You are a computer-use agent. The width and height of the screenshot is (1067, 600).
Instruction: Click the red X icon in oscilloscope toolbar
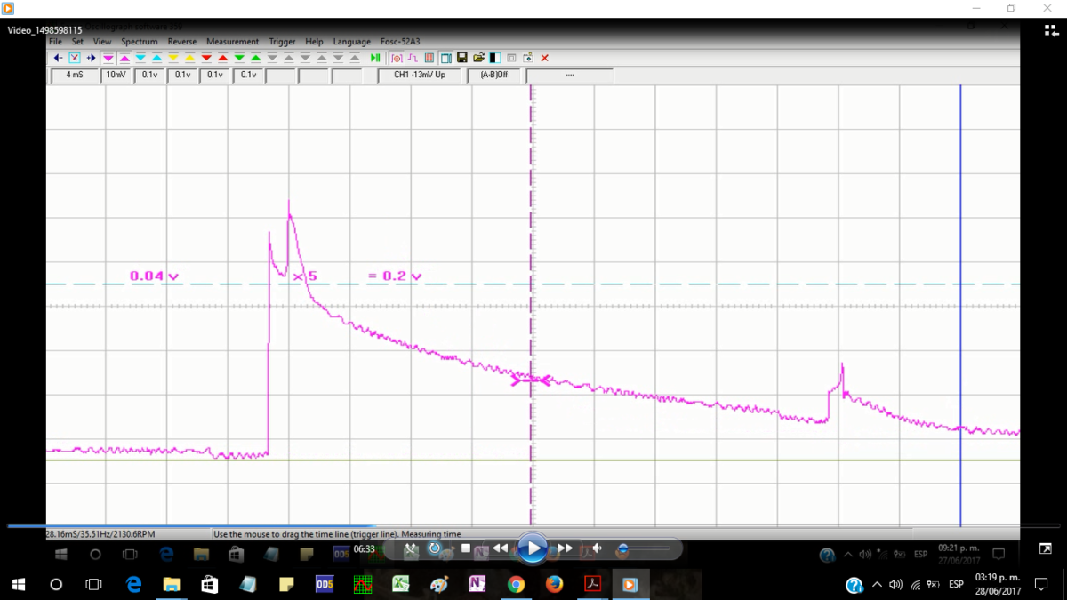545,58
